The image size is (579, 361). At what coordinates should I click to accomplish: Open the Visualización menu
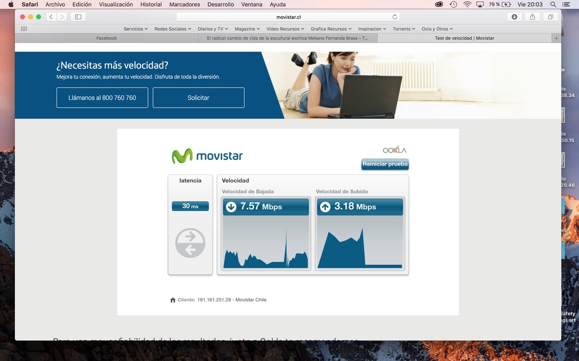point(116,4)
